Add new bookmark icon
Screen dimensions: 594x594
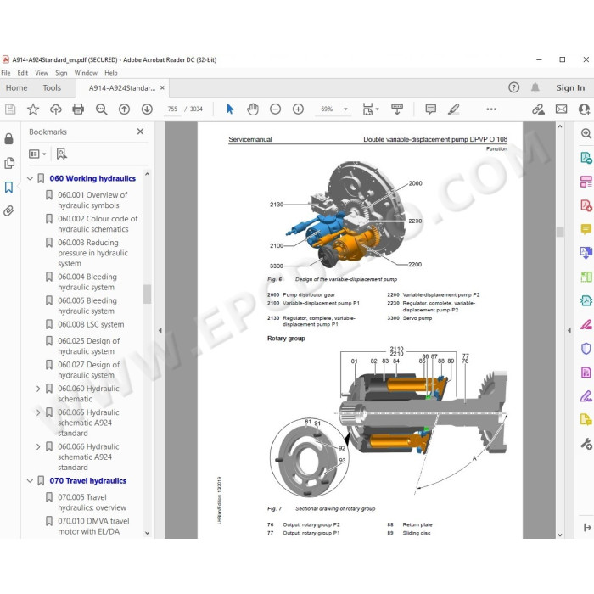pyautogui.click(x=61, y=154)
